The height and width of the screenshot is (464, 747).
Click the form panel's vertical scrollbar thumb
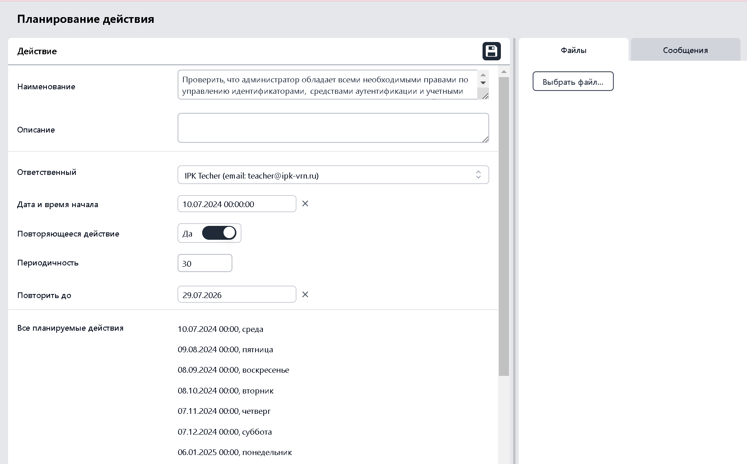tap(504, 226)
